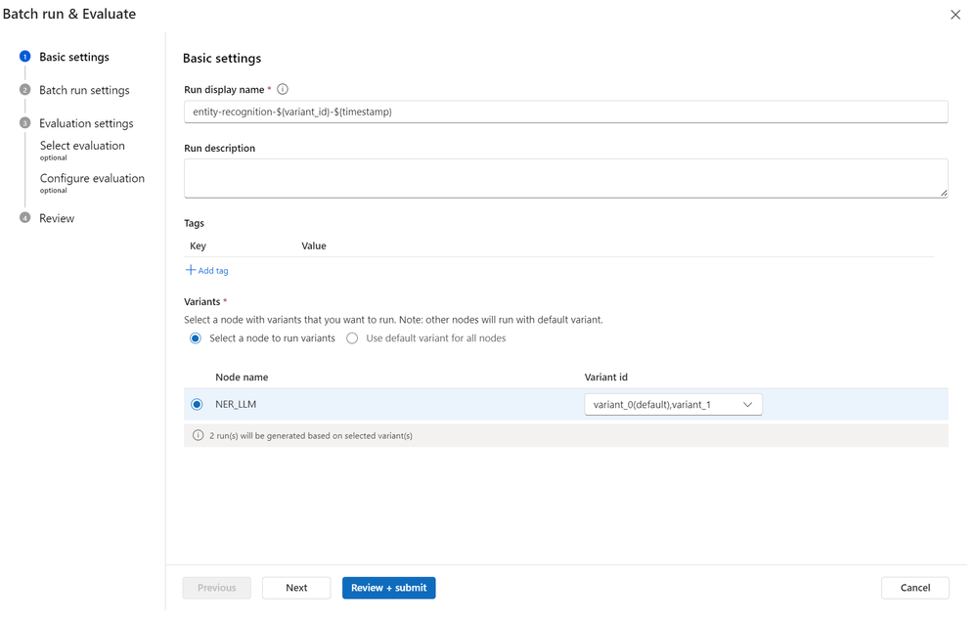The height and width of the screenshot is (623, 977).
Task: Open the Variant id dropdown
Action: tap(673, 404)
